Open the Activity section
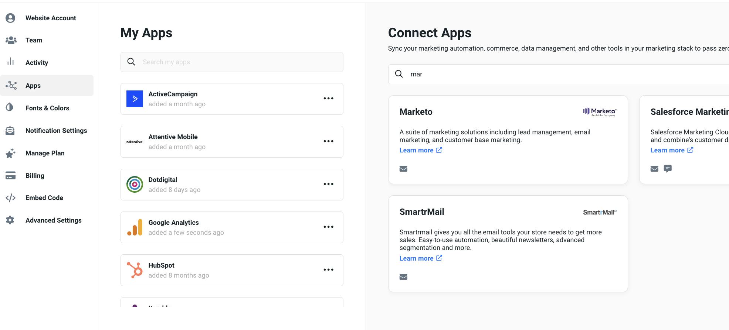 (37, 63)
